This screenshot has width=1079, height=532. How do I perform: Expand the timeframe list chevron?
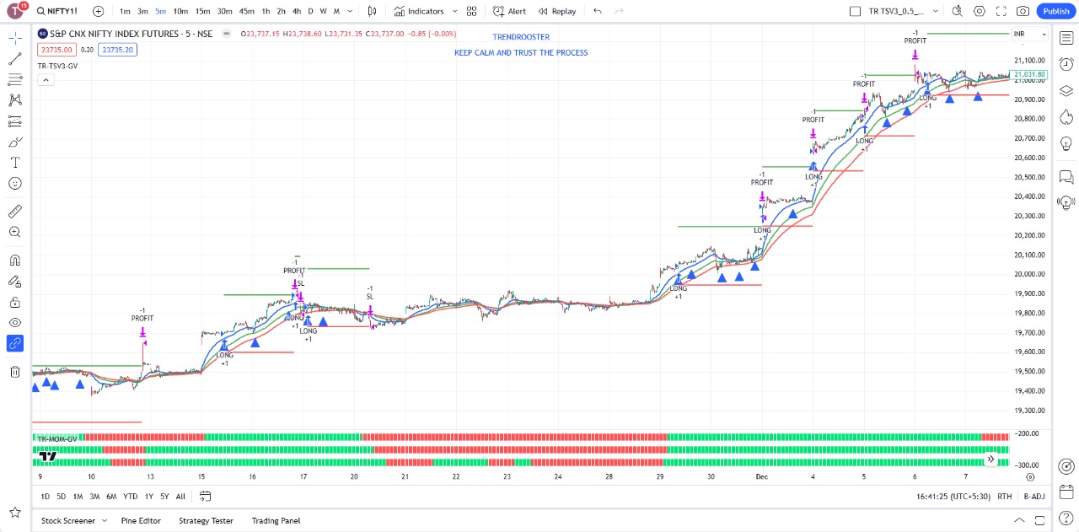click(350, 11)
